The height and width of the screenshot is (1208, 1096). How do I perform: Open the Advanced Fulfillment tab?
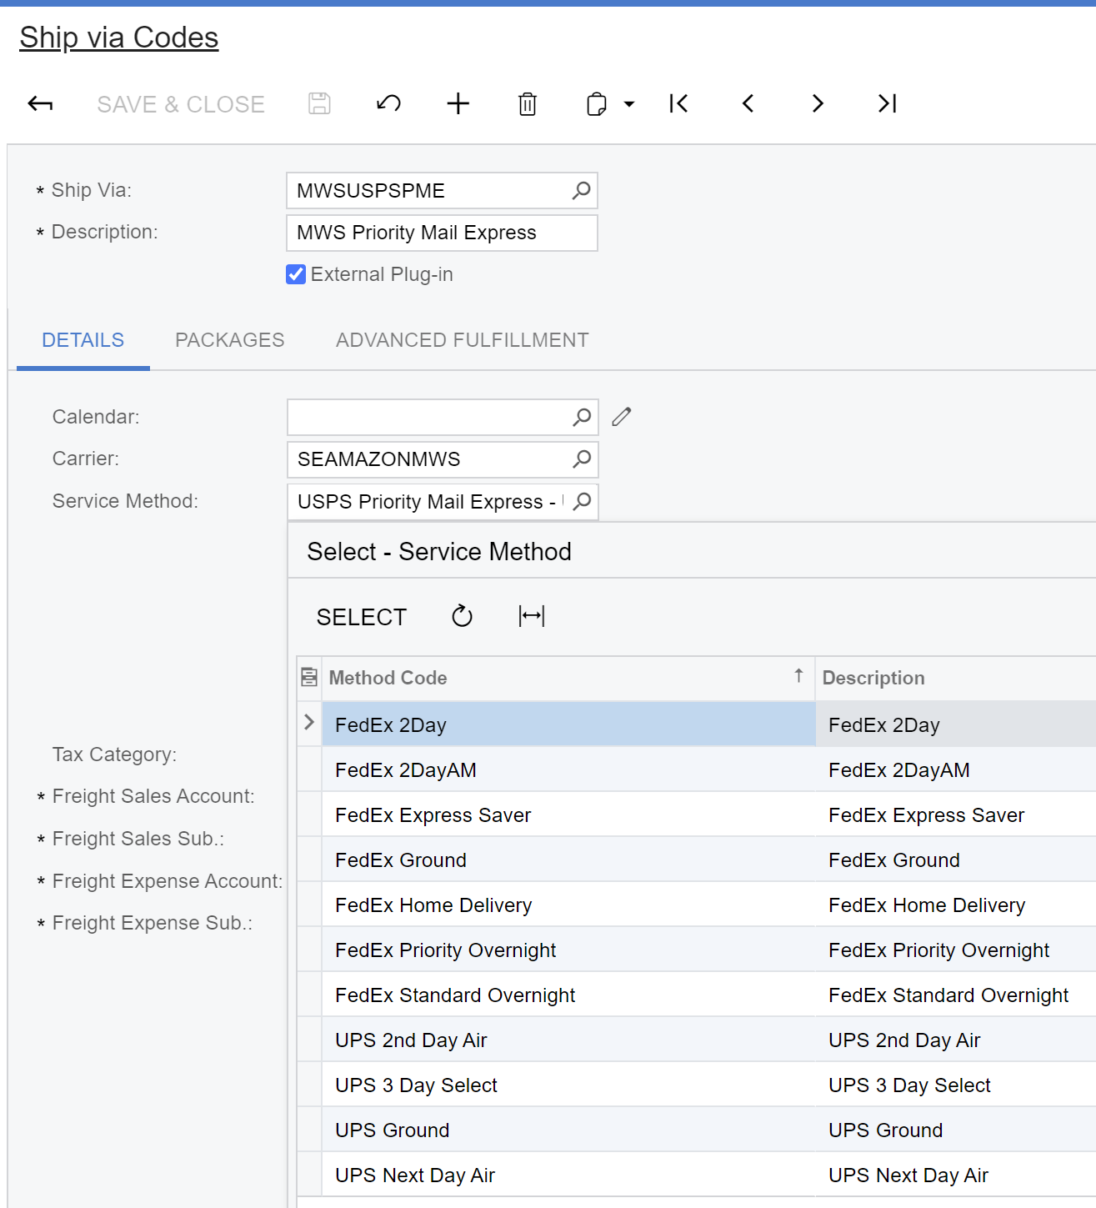463,340
